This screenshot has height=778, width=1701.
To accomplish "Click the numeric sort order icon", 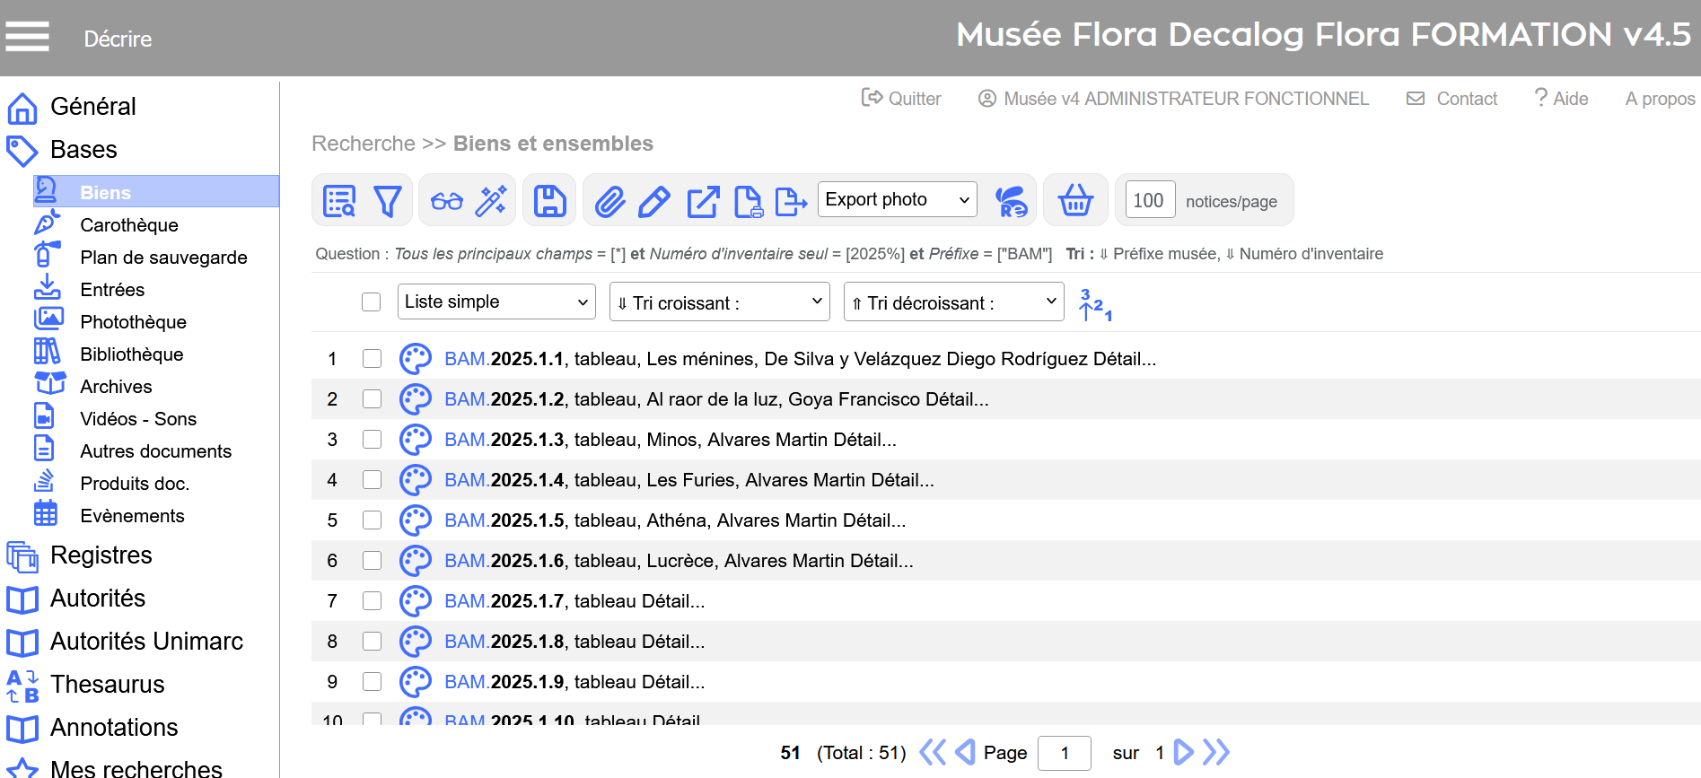I will coord(1095,304).
